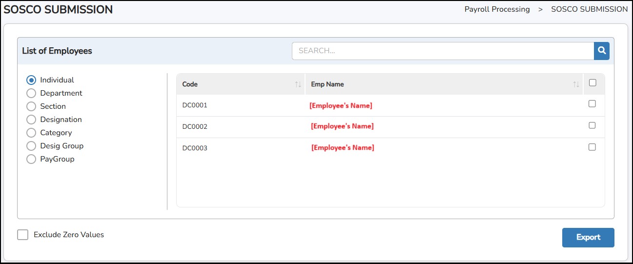Pick the Designation radio option
Viewport: 633px width, 264px height.
pos(31,120)
